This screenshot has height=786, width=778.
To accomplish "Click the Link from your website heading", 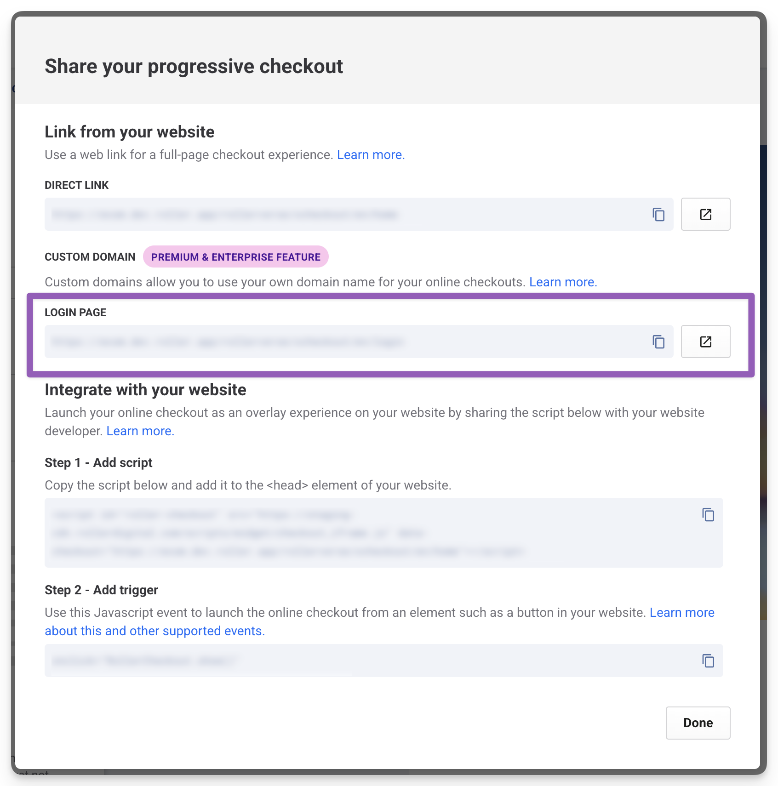I will click(x=129, y=132).
